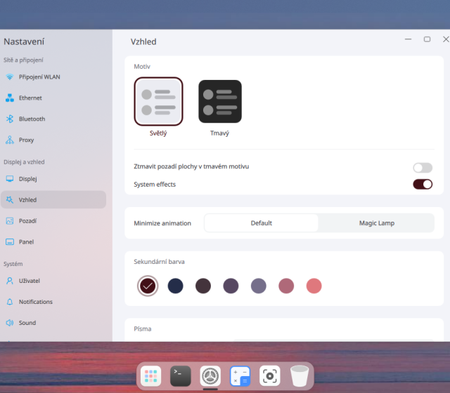Image resolution: width=450 pixels, height=393 pixels.
Task: Open Displej monitor settings
Action: tap(10, 179)
